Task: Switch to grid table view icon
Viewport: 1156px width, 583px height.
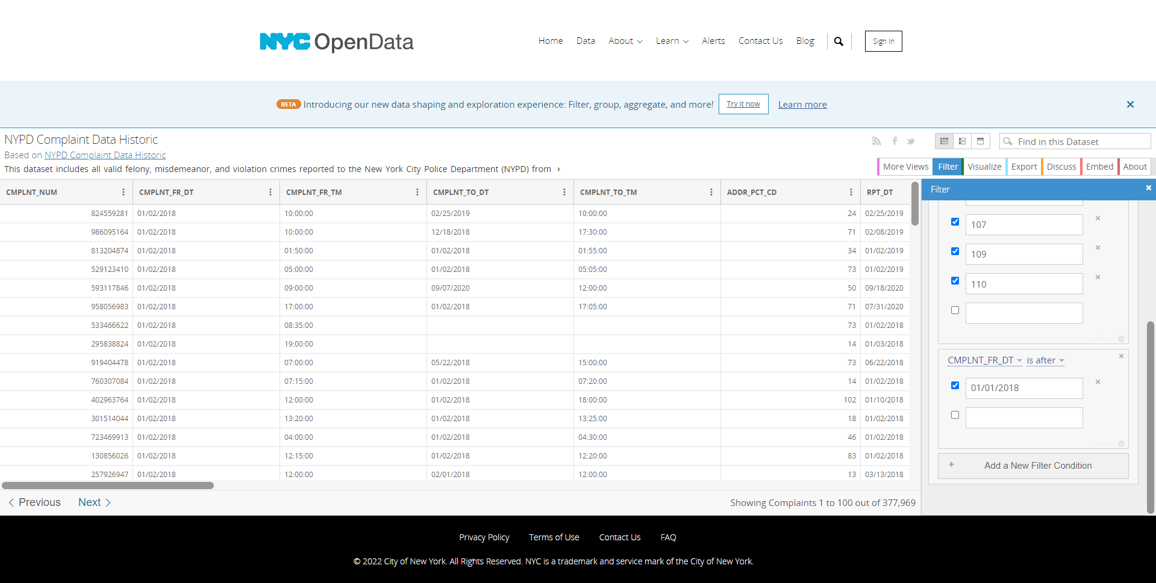Action: coord(944,141)
